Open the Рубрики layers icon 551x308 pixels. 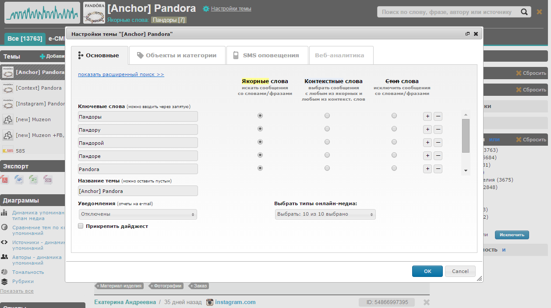4,281
